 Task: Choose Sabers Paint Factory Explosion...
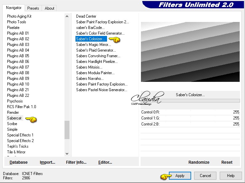[102, 84]
